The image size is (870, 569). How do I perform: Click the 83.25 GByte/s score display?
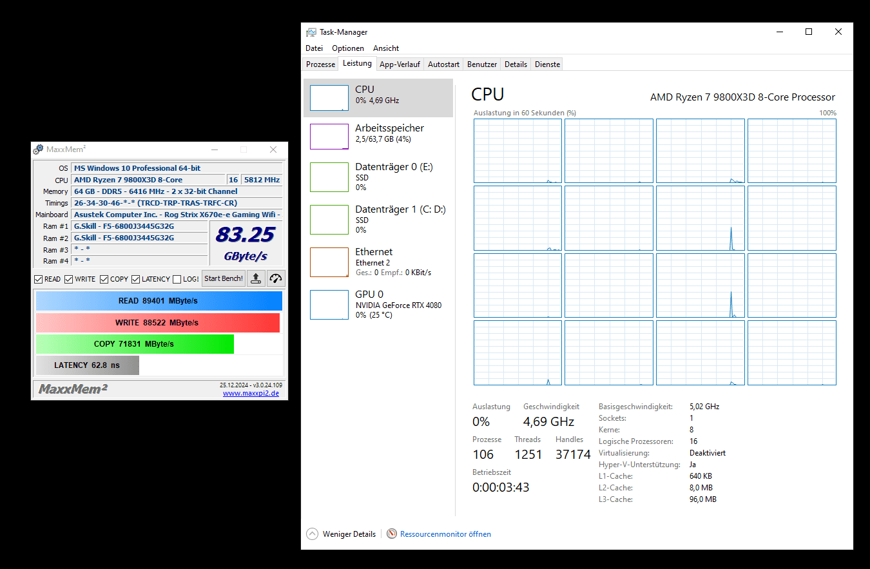[246, 243]
